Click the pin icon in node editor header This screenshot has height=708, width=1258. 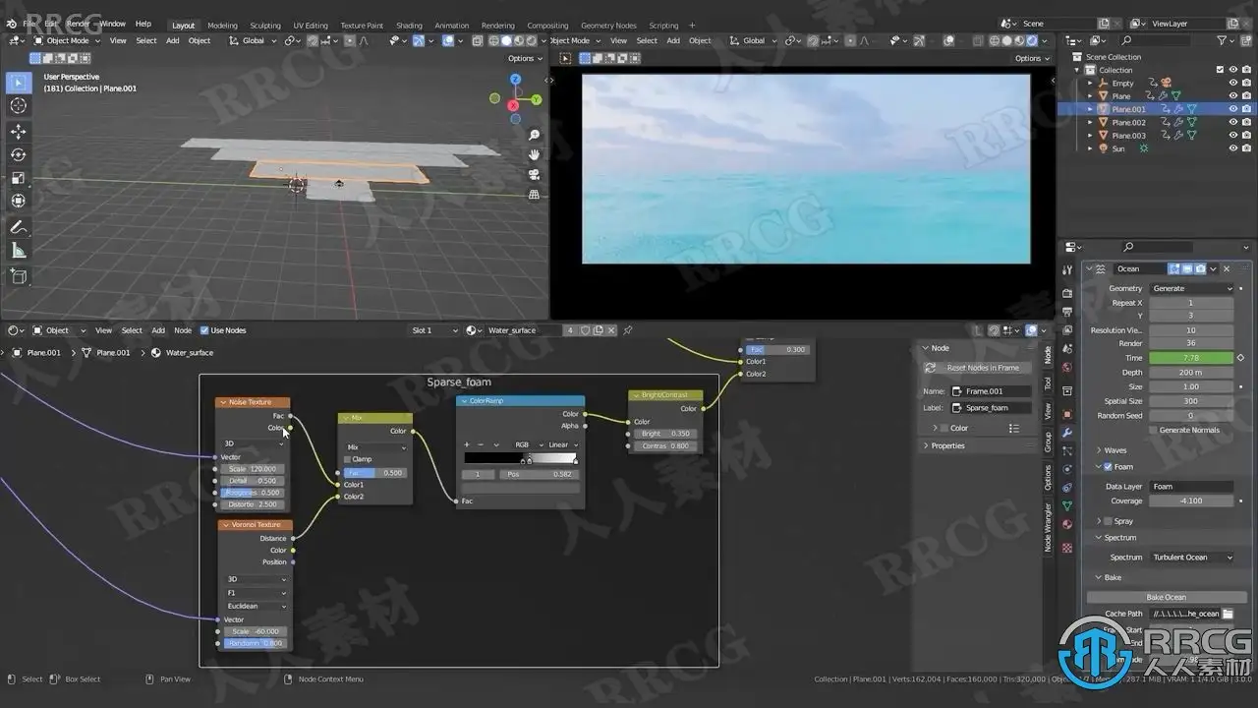628,330
